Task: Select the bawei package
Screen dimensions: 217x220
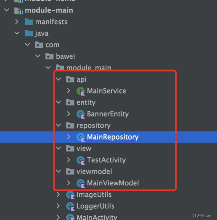Action: [x=65, y=56]
